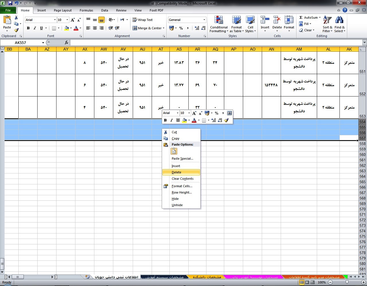Viewport: 367px width, 286px height.
Task: Open the green File button
Action: click(x=8, y=10)
